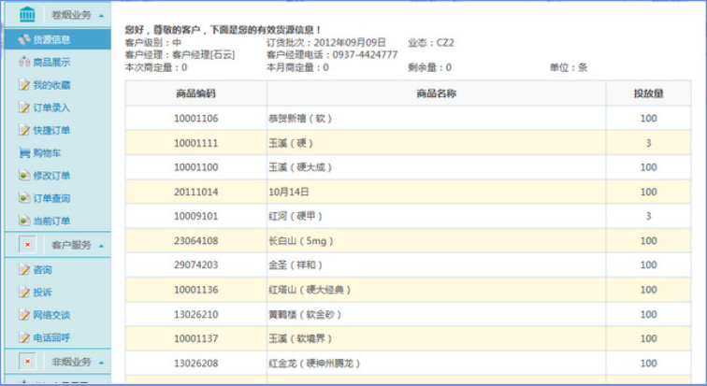Click the 订单录入 notepad icon
Screen dimensions: 707x386
point(24,107)
